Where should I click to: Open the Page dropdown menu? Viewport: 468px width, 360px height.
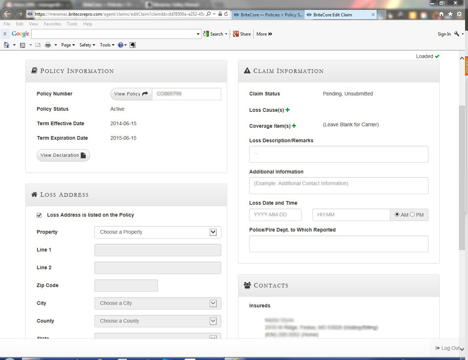tap(68, 45)
